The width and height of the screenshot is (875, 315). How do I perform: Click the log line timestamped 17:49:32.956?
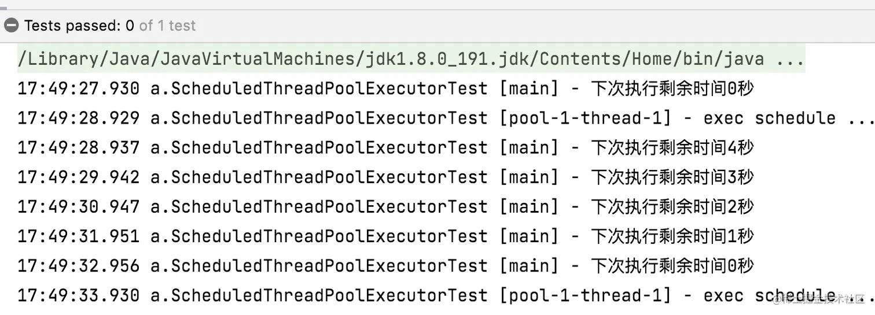click(386, 265)
